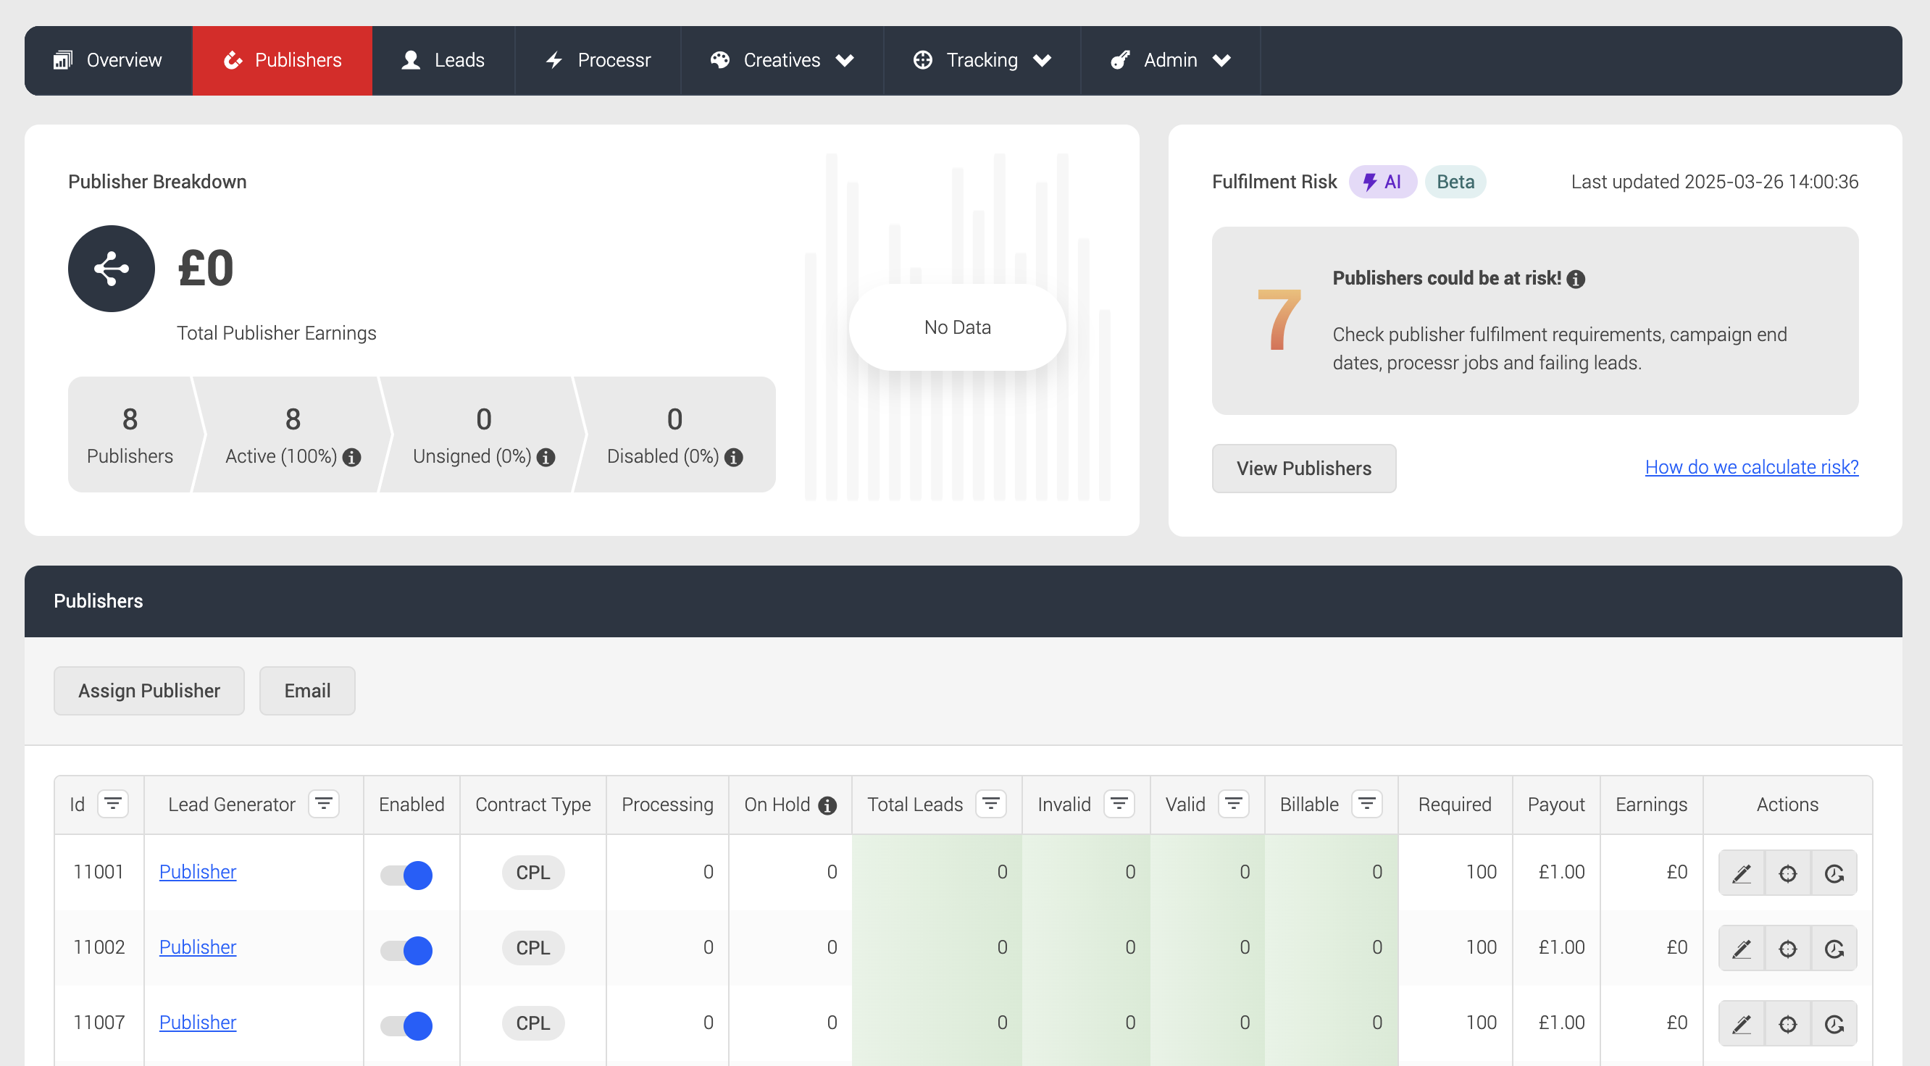Click the Contract Type column header
Viewport: 1930px width, 1066px height.
[x=532, y=804]
